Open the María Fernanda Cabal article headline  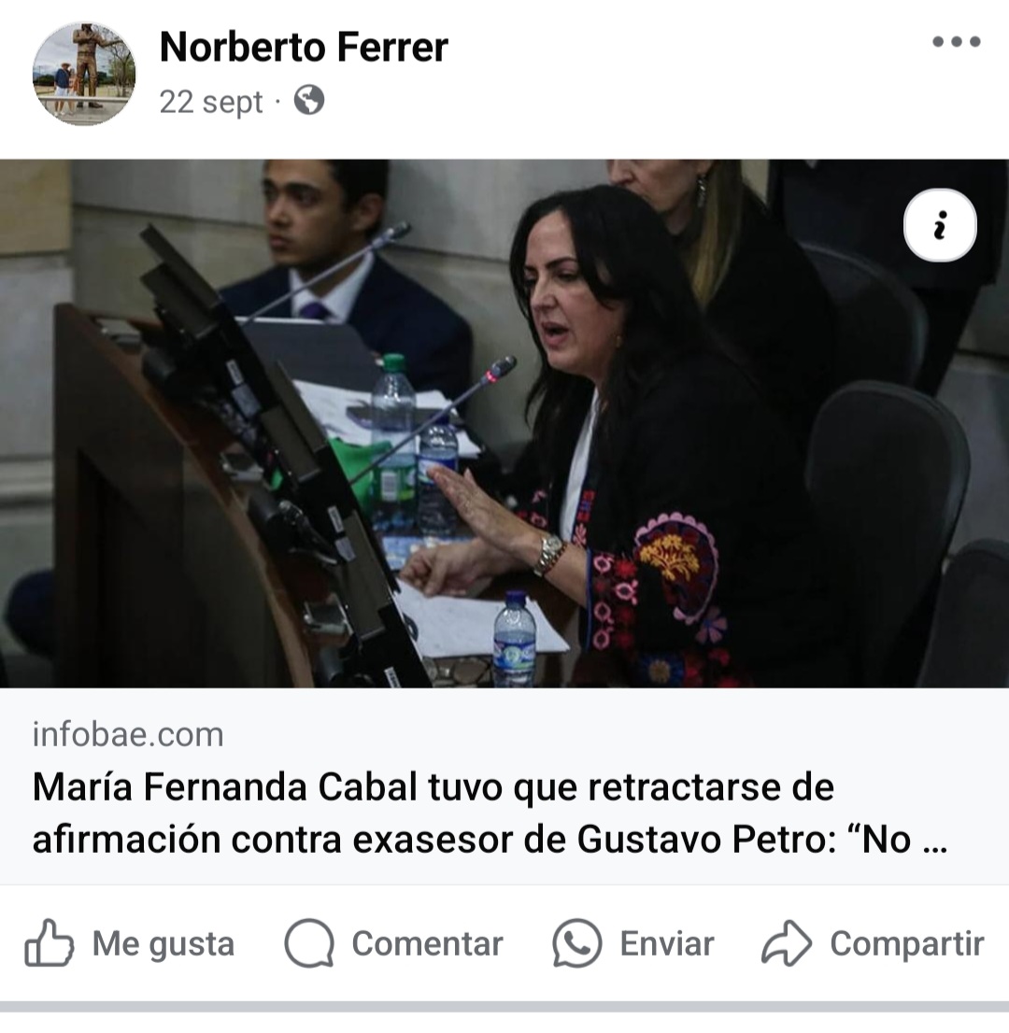490,813
